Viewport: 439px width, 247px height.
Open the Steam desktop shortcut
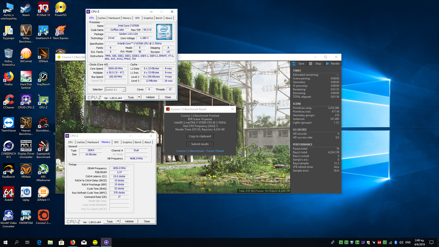pyautogui.click(x=26, y=9)
